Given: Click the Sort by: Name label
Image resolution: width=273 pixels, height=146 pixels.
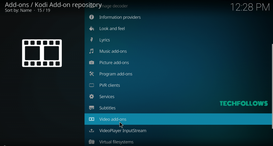Looking at the screenshot, I should point(18,10).
